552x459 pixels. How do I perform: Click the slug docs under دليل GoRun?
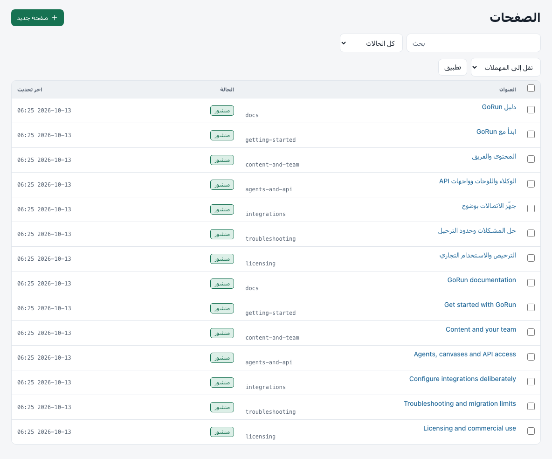click(252, 115)
